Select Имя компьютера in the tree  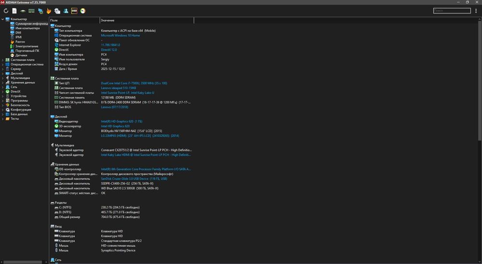[x=27, y=28]
